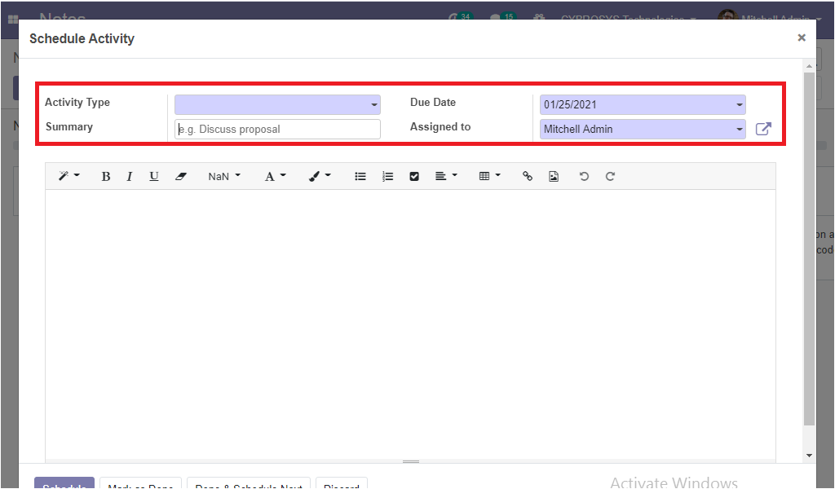Undo the last edit
This screenshot has height=489, width=835.
click(x=584, y=176)
